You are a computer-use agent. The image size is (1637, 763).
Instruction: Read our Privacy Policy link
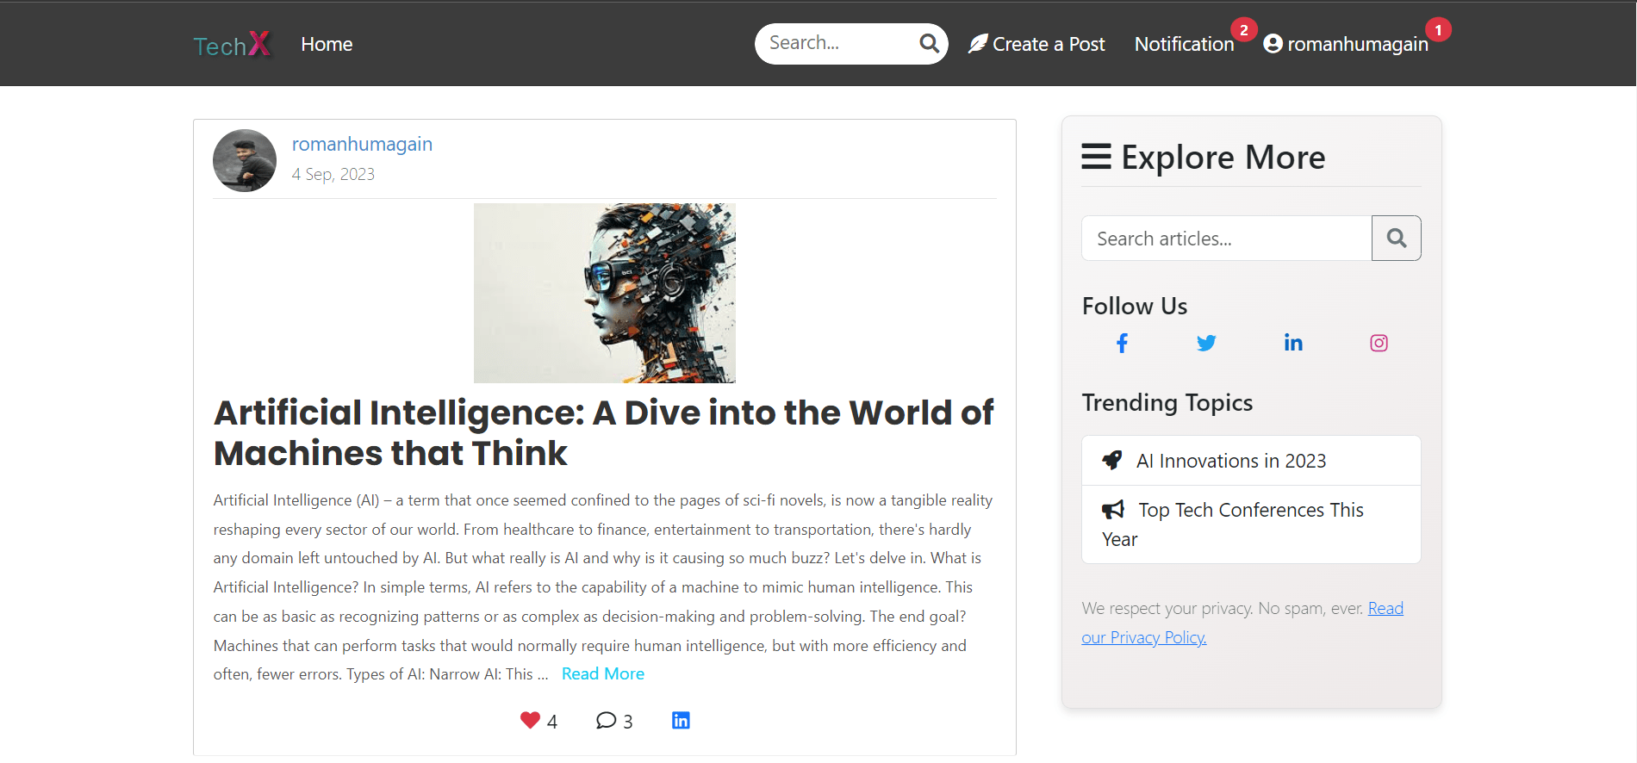click(1242, 623)
